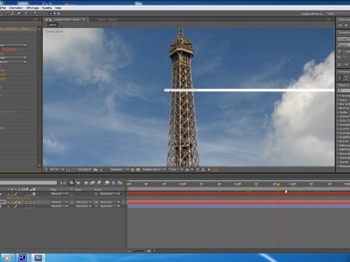Select the Puppet Pin tool

pos(35,13)
